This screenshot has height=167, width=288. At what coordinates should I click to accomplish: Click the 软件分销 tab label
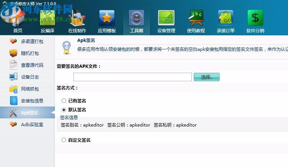click(x=255, y=30)
